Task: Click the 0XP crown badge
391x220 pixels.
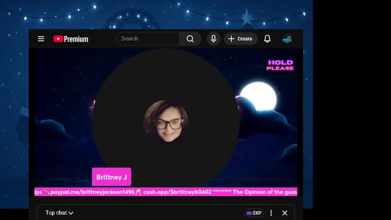Action: pos(254,213)
